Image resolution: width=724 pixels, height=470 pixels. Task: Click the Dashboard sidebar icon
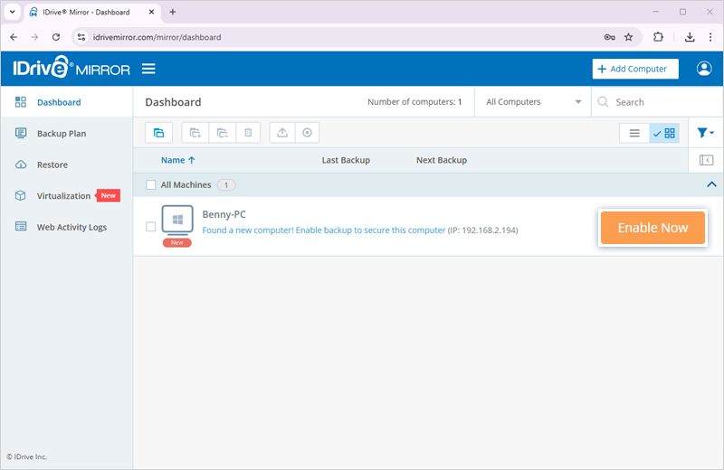click(21, 102)
